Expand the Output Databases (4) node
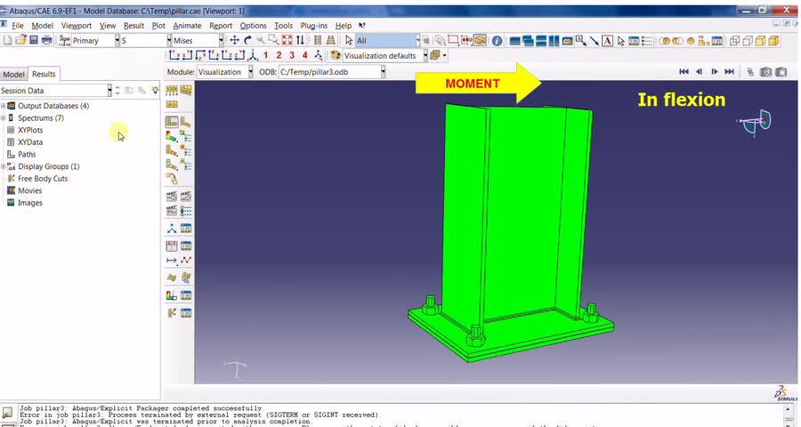The width and height of the screenshot is (801, 427). 3,106
